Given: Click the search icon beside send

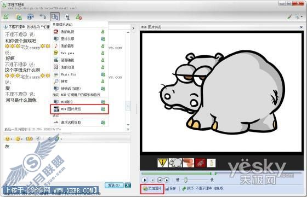Looking at the screenshot, I should (128, 185).
